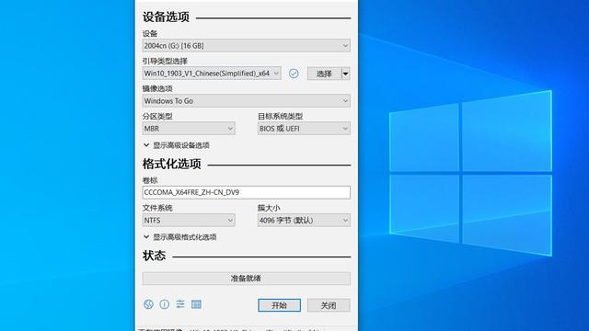Open the partition scheme MBR dropdown
589x331 pixels.
point(189,129)
